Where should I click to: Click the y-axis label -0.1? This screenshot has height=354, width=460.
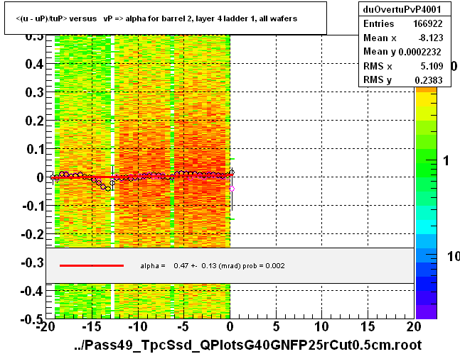click(33, 206)
